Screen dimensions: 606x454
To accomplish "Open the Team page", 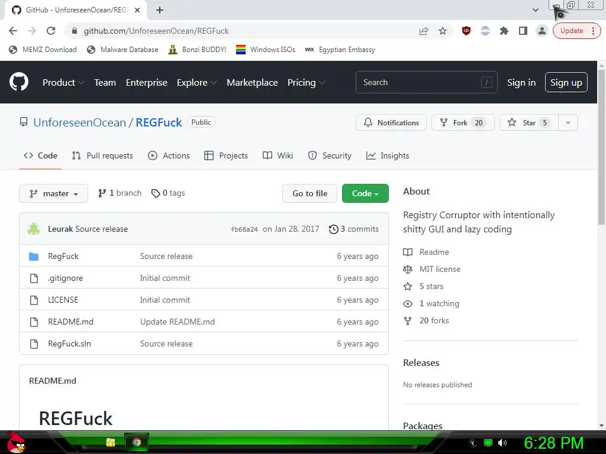I will pos(105,83).
